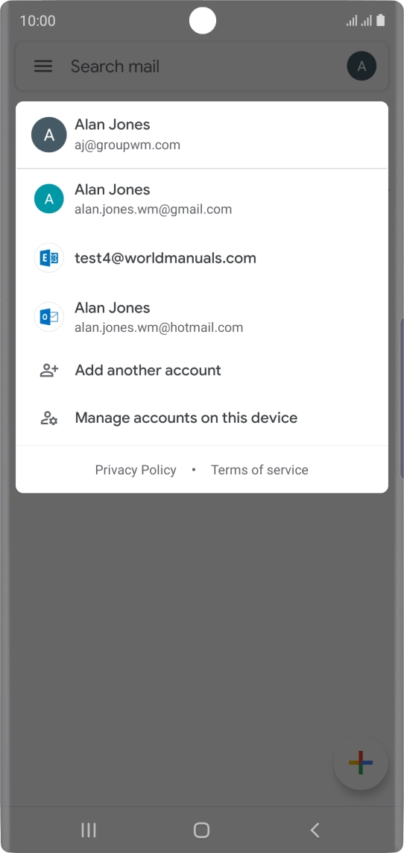Tap the profile avatar in search bar
Viewport: 404px width, 853px height.
(x=362, y=66)
